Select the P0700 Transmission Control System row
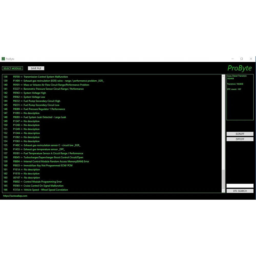Screen dimensions: 256x256 [40, 77]
